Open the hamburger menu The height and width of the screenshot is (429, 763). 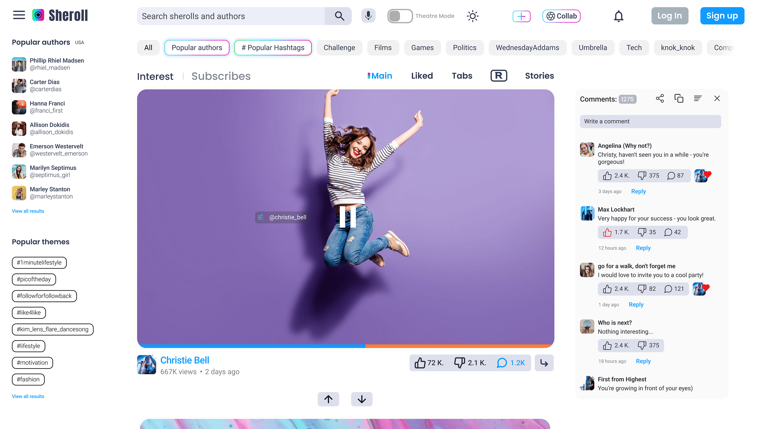(x=19, y=16)
